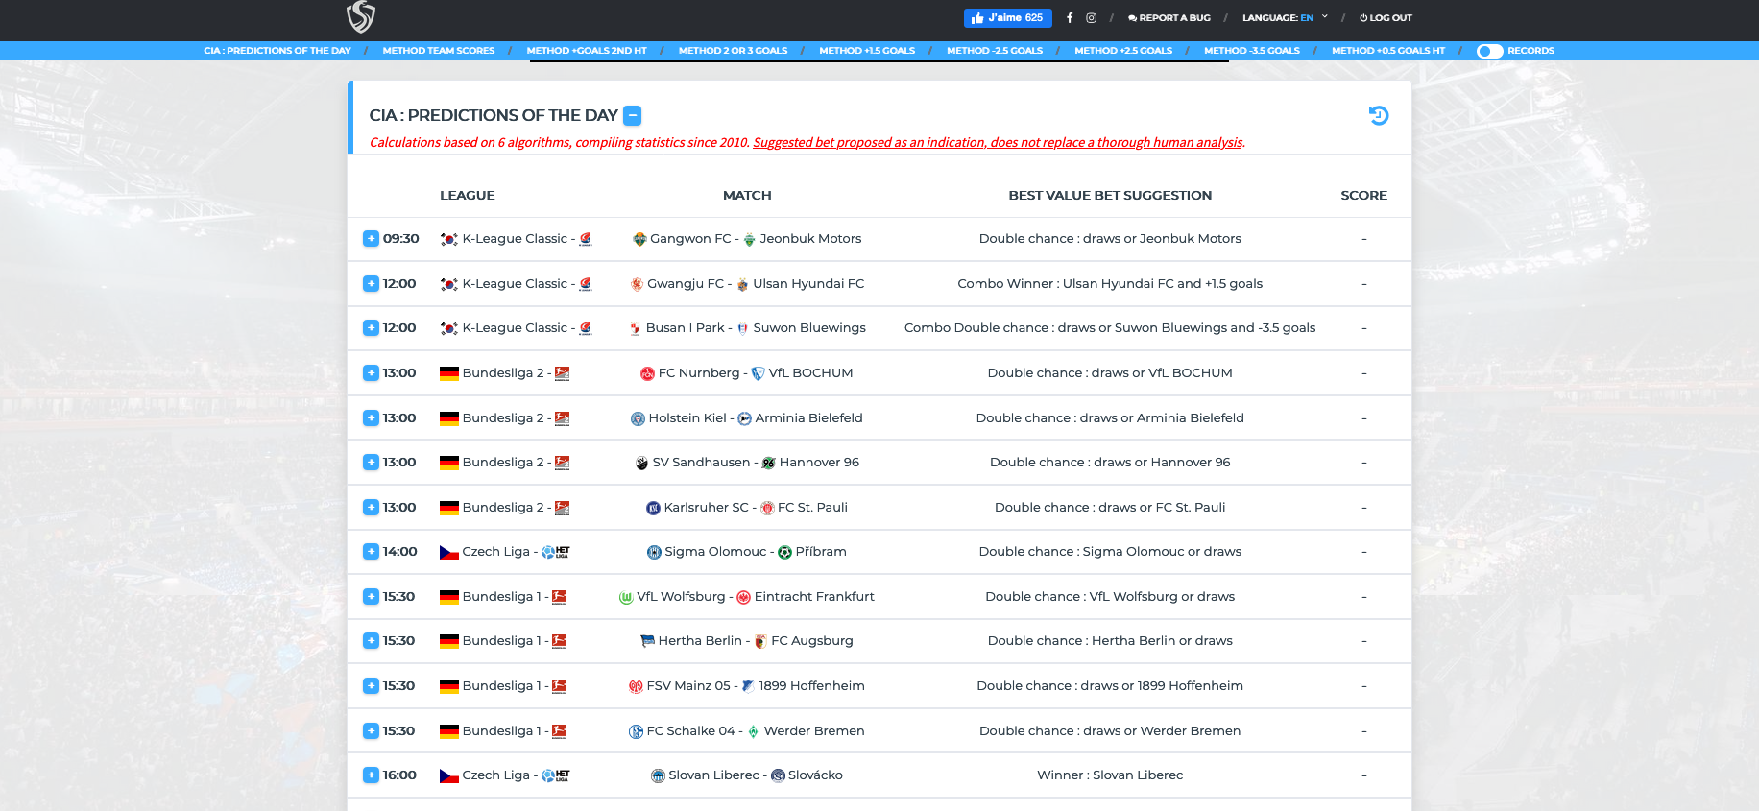Open the Language EN dropdown
The height and width of the screenshot is (811, 1759).
click(x=1285, y=18)
